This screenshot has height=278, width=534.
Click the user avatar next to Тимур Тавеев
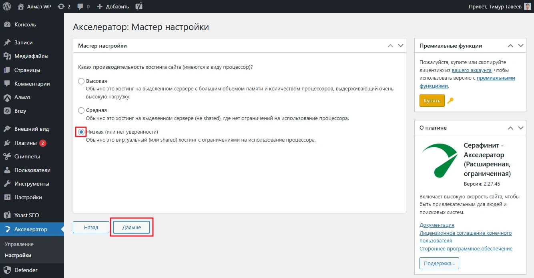coord(528,6)
